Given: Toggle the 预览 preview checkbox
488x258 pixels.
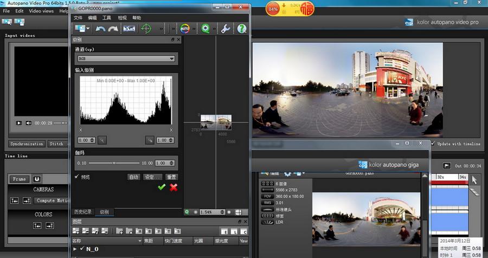Looking at the screenshot, I should coord(76,177).
